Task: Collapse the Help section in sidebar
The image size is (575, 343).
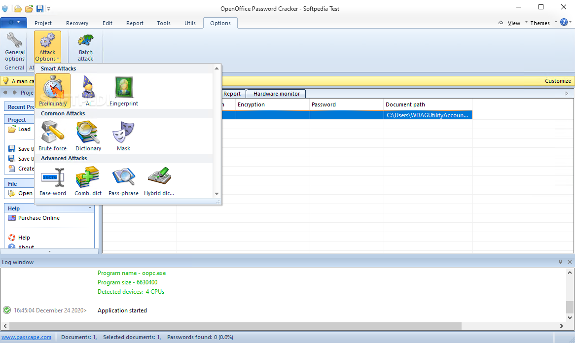Action: pos(90,208)
